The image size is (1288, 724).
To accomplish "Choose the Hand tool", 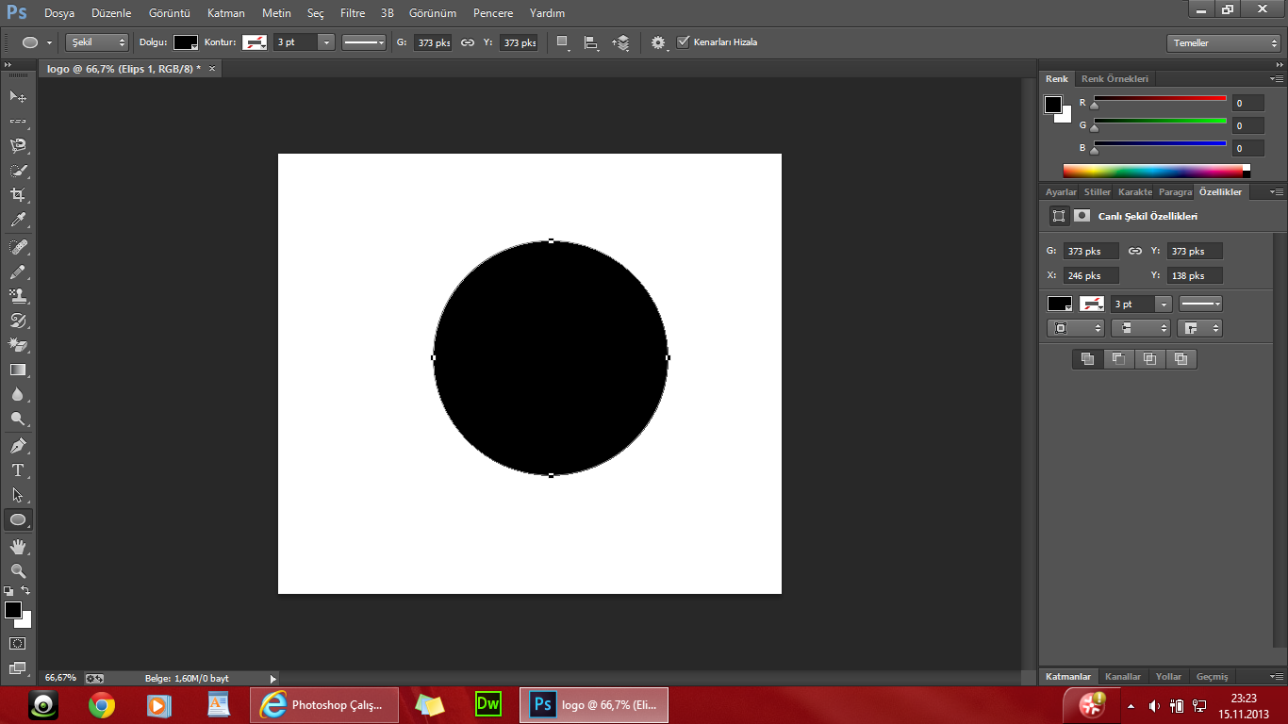I will [18, 546].
